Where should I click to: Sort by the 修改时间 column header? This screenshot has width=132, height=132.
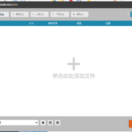(x=53, y=23)
